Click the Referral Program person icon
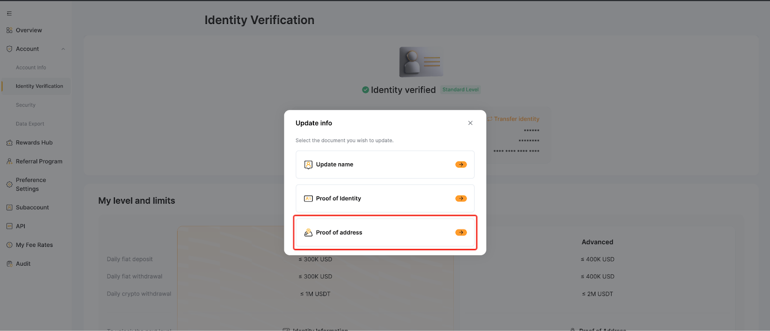Image resolution: width=770 pixels, height=331 pixels. click(x=9, y=161)
